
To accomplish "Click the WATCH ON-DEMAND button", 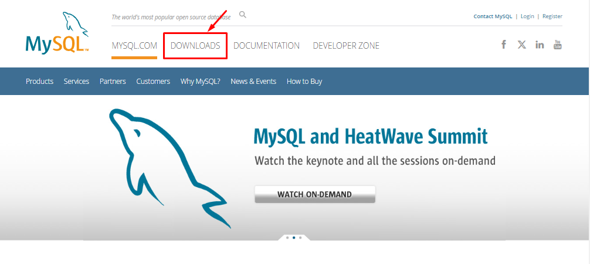I will (315, 194).
